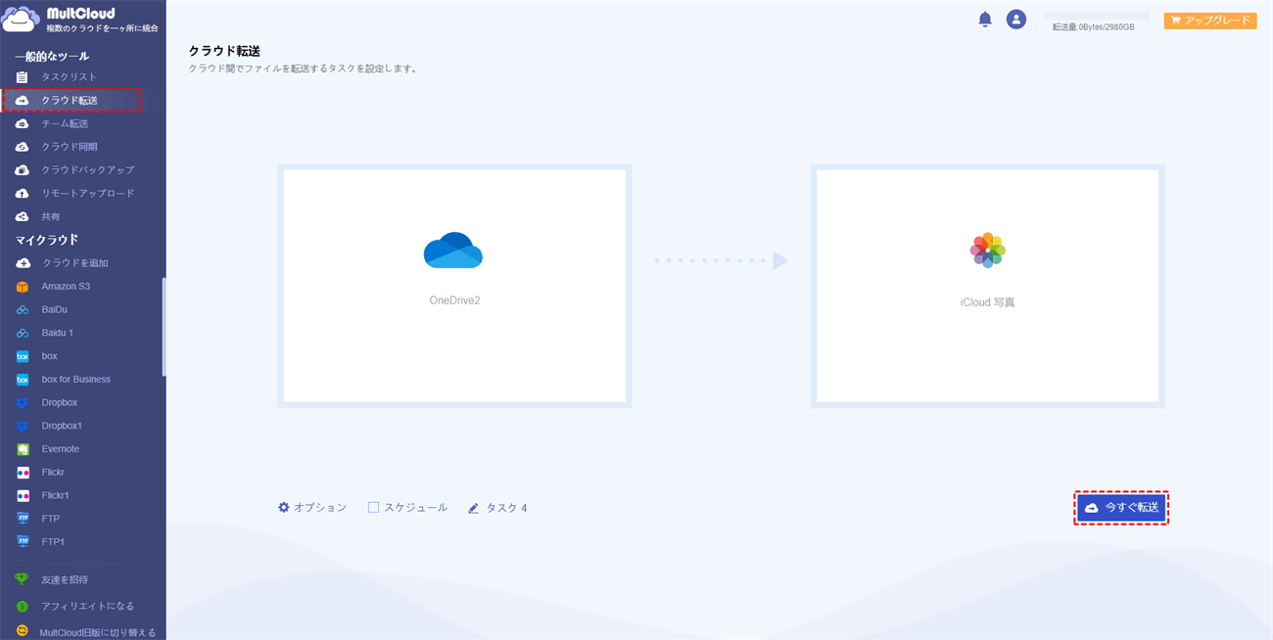The height and width of the screenshot is (640, 1273).
Task: Click the リモートアップロード icon
Action: pyautogui.click(x=22, y=194)
